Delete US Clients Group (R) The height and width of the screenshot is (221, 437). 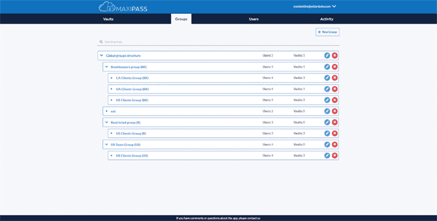pyautogui.click(x=335, y=133)
